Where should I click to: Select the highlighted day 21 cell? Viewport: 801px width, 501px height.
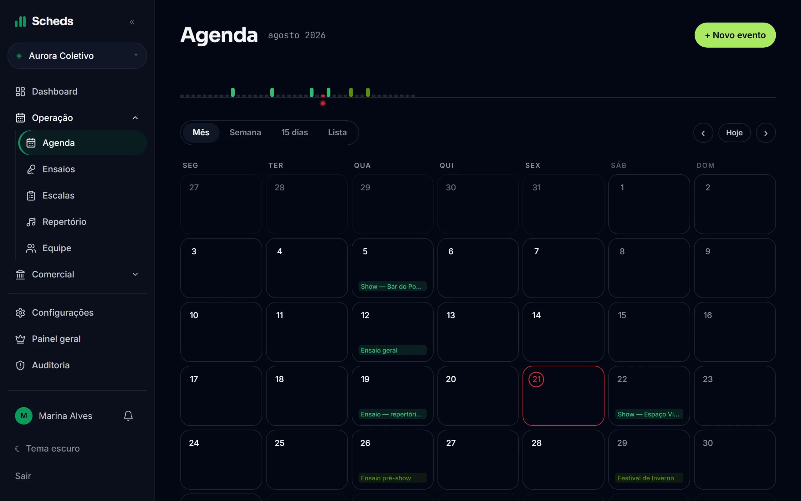(x=563, y=395)
